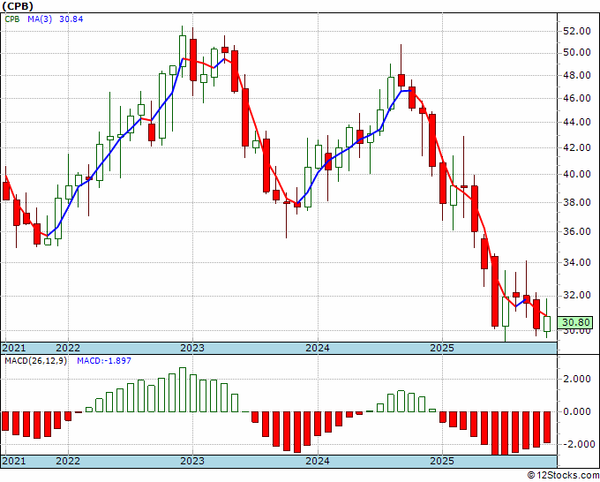Click the 36.00 price axis label
Screen dimensions: 600x482
[576, 231]
